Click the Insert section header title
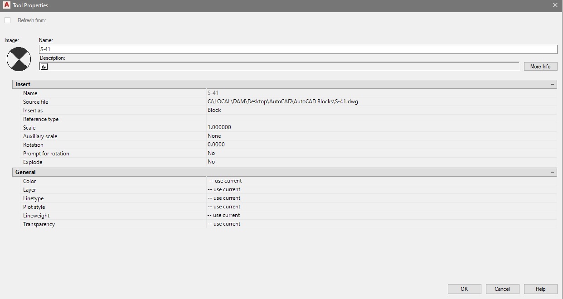The image size is (563, 299). coord(23,84)
